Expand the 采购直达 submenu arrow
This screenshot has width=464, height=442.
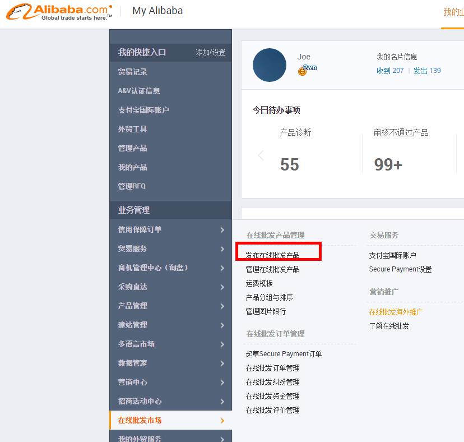coord(222,287)
